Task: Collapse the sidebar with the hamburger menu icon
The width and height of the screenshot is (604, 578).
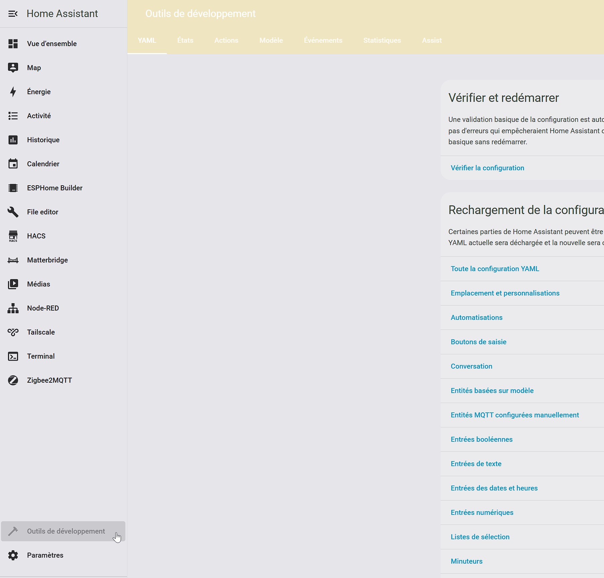Action: click(x=13, y=14)
